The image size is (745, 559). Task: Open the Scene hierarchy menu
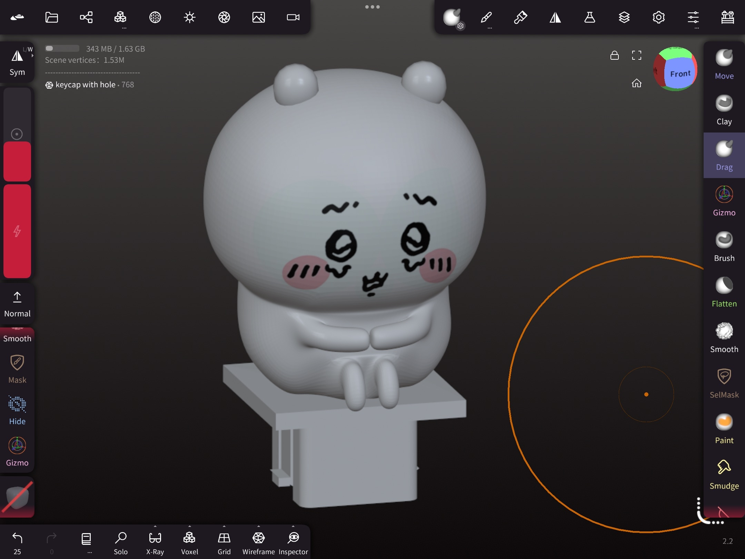coord(86,17)
